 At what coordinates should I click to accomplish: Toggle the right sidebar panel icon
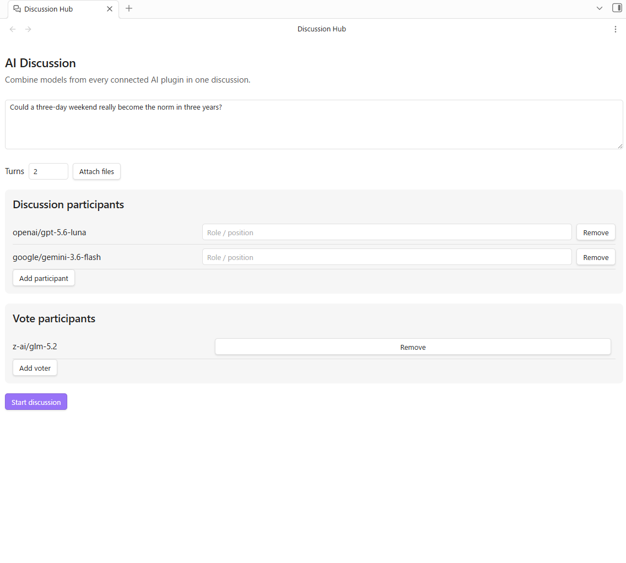click(x=617, y=8)
